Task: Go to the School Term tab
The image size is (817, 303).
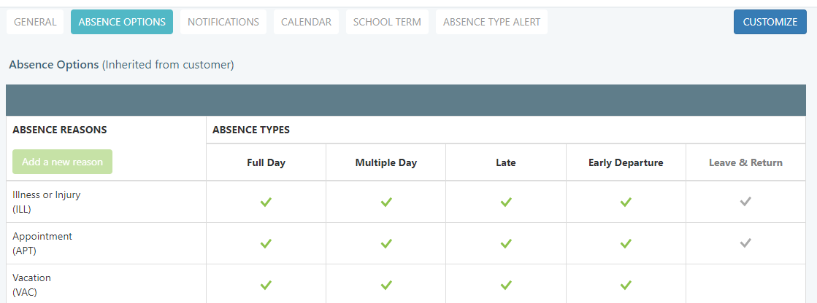Action: click(x=387, y=22)
